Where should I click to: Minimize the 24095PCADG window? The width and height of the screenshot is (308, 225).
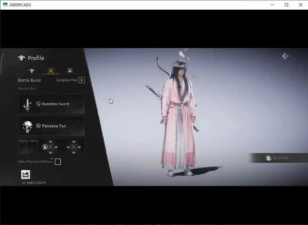pyautogui.click(x=272, y=5)
